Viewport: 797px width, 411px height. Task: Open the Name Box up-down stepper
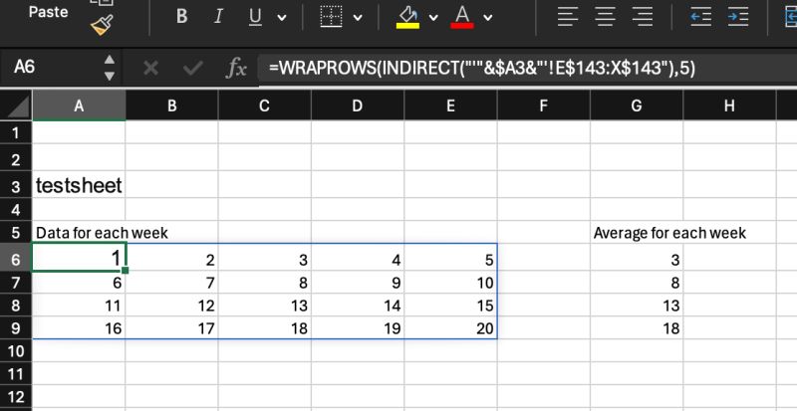(x=110, y=68)
